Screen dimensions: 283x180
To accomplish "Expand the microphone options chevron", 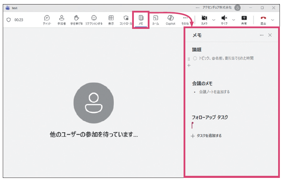I will [x=234, y=20].
